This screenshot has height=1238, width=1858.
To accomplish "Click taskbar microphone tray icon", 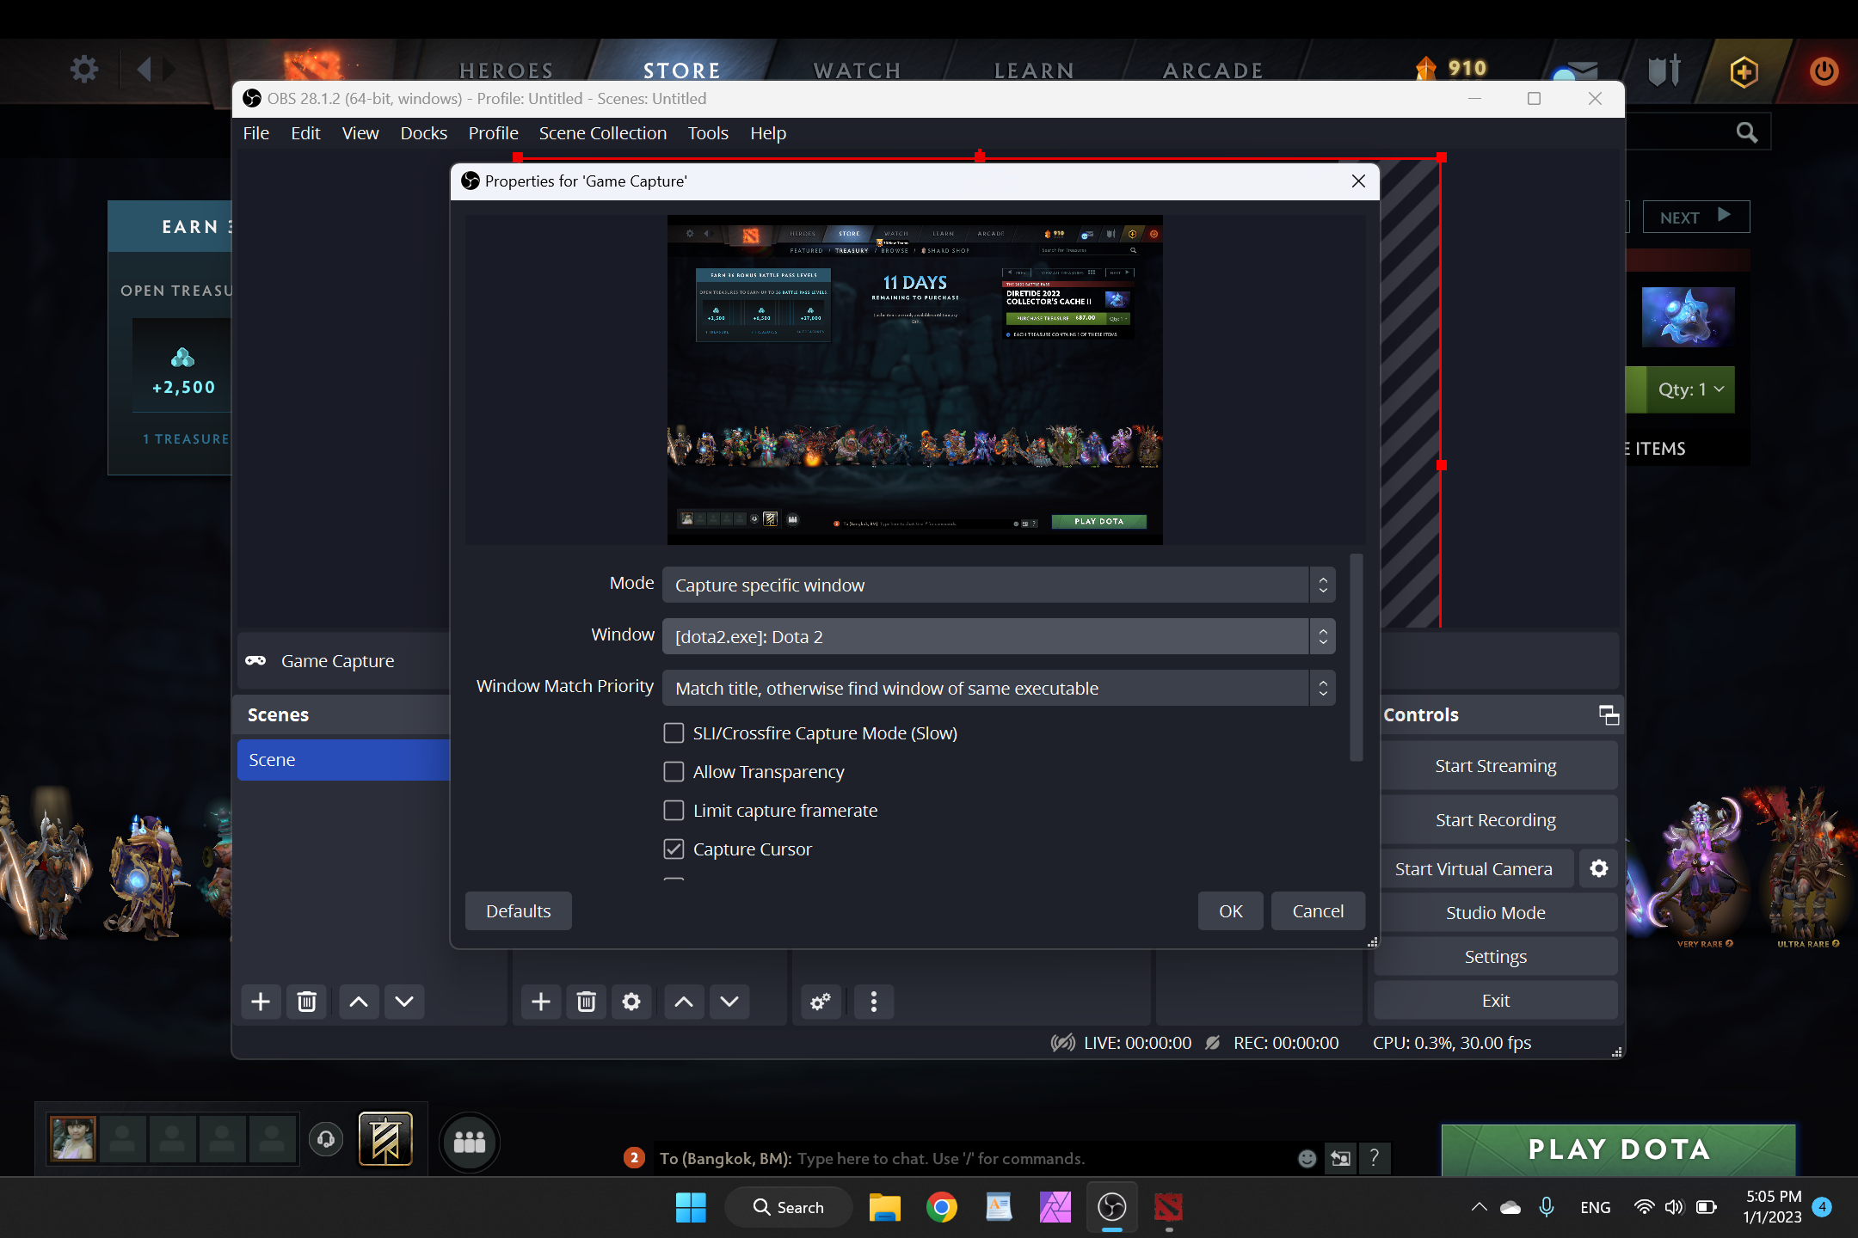I will click(1547, 1207).
